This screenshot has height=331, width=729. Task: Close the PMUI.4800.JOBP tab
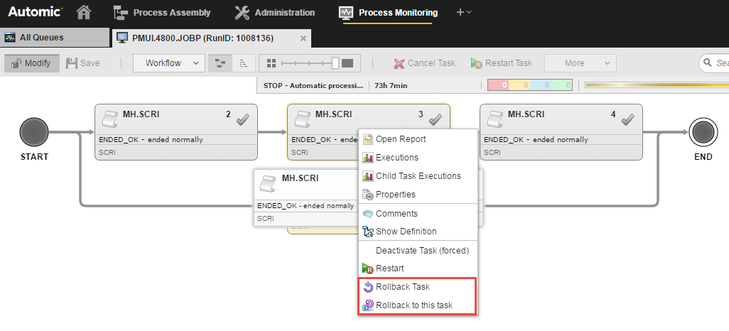click(303, 38)
